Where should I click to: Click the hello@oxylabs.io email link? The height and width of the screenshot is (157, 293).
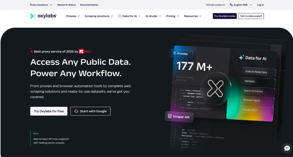215,5
